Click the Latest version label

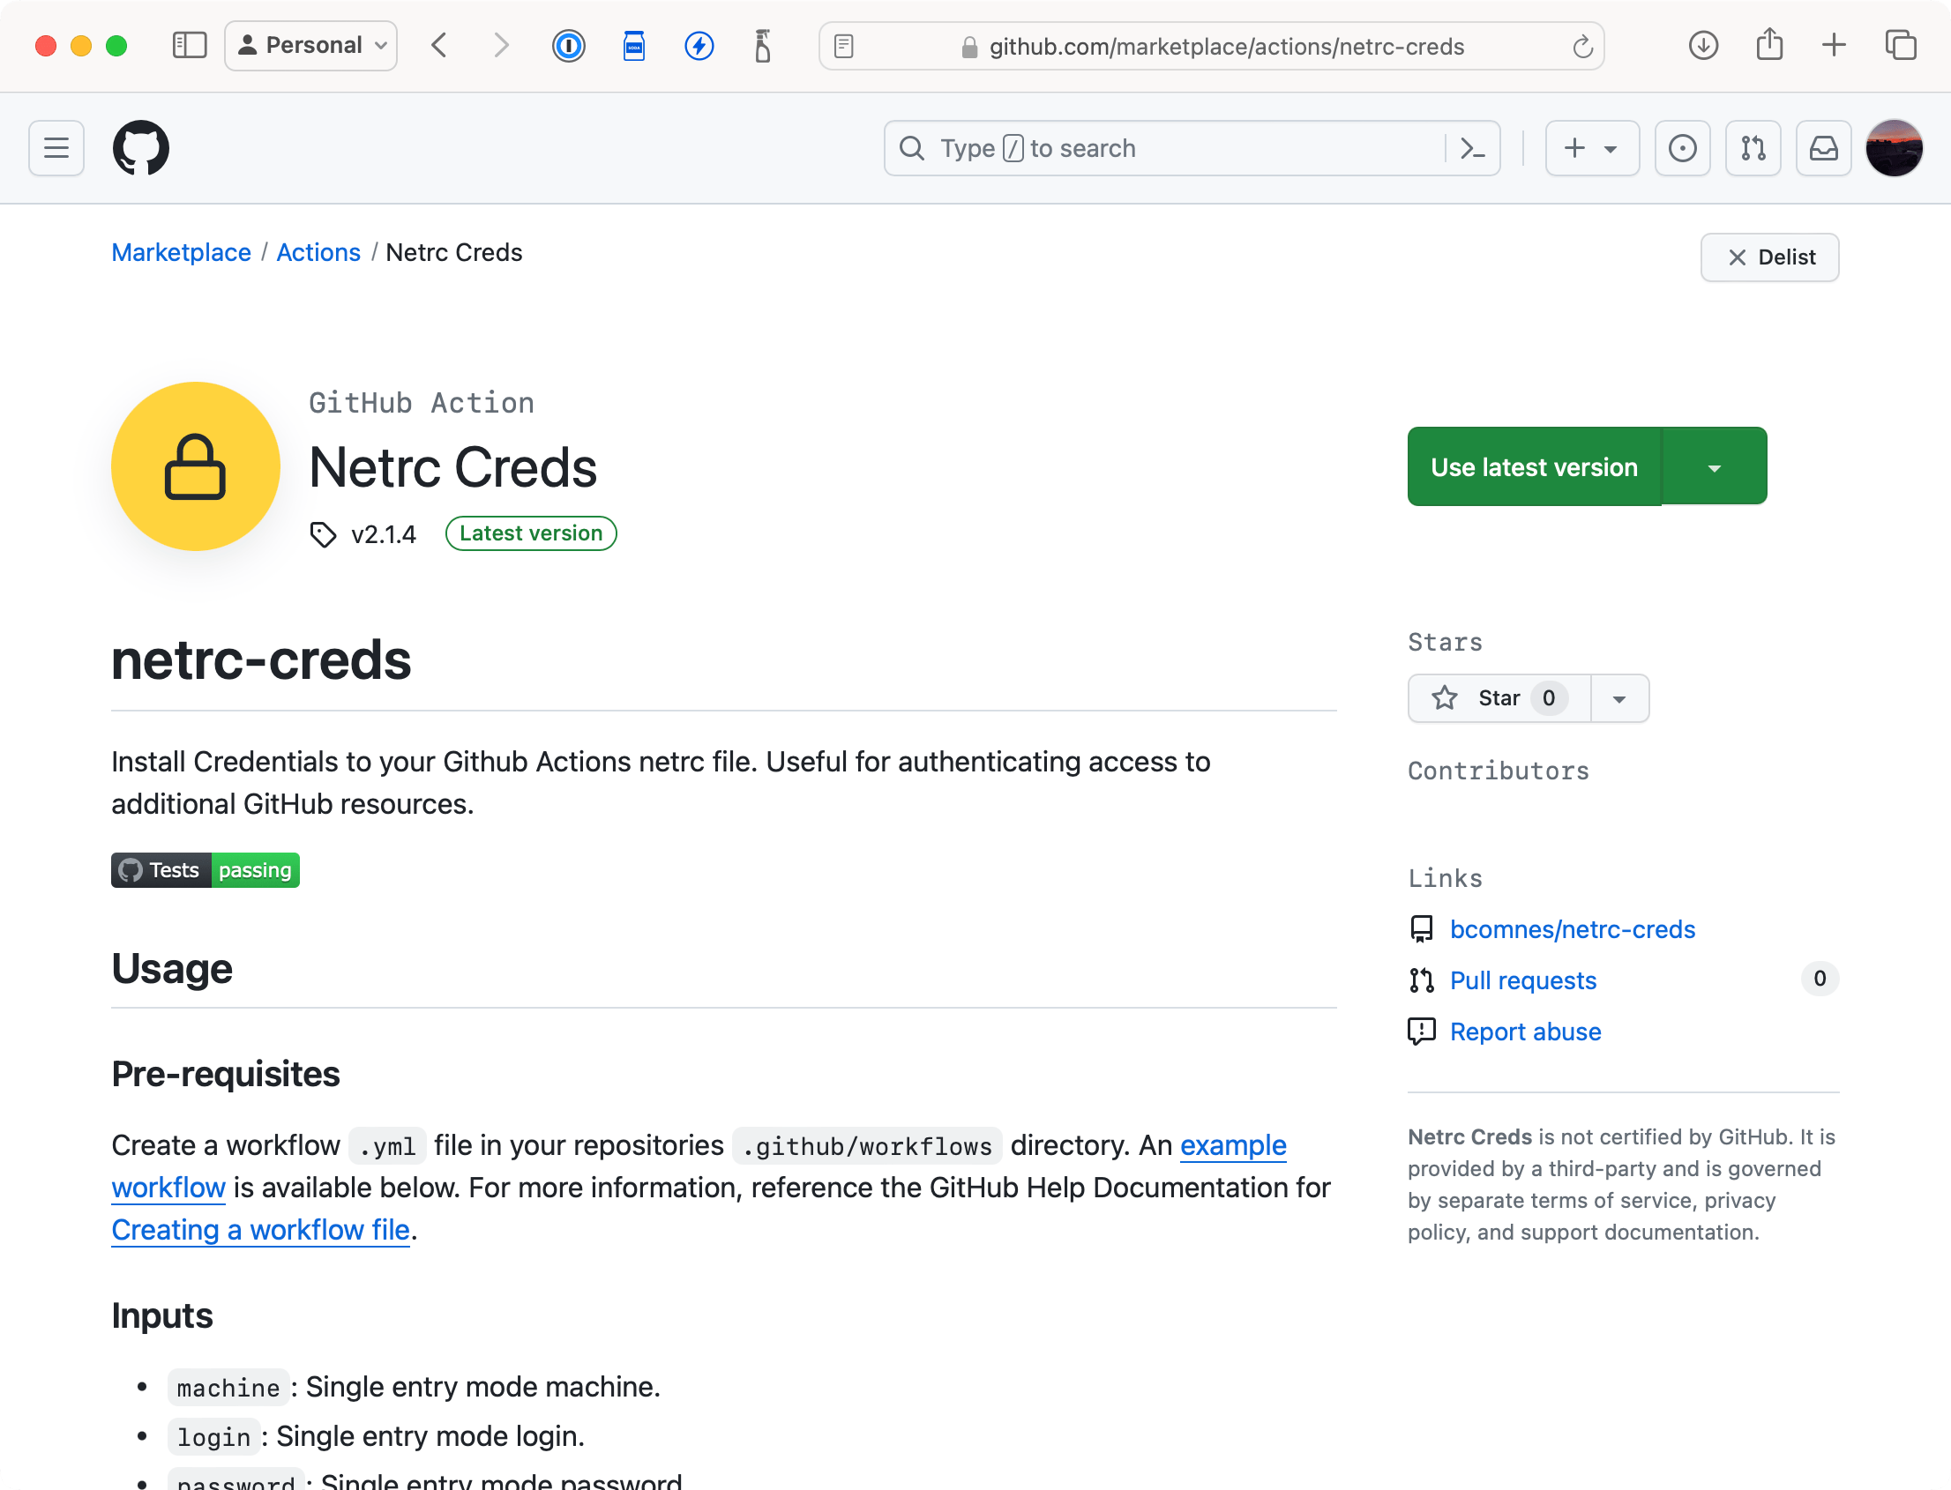tap(531, 534)
